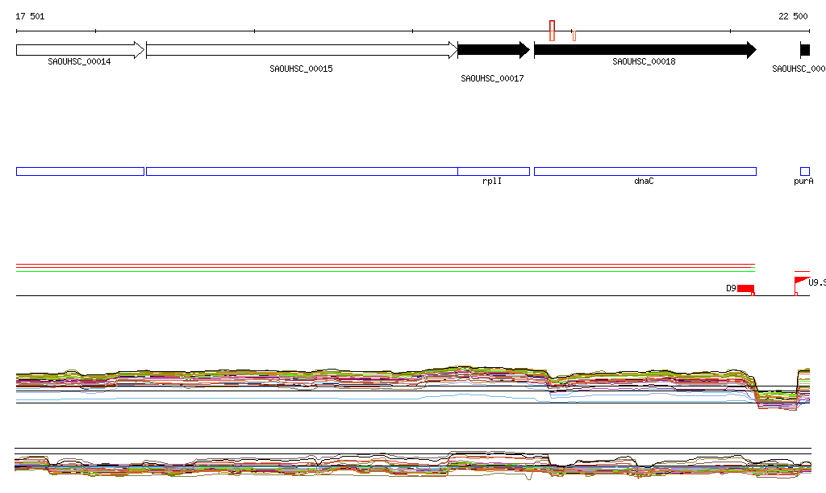Click the small purA blue box

click(804, 171)
